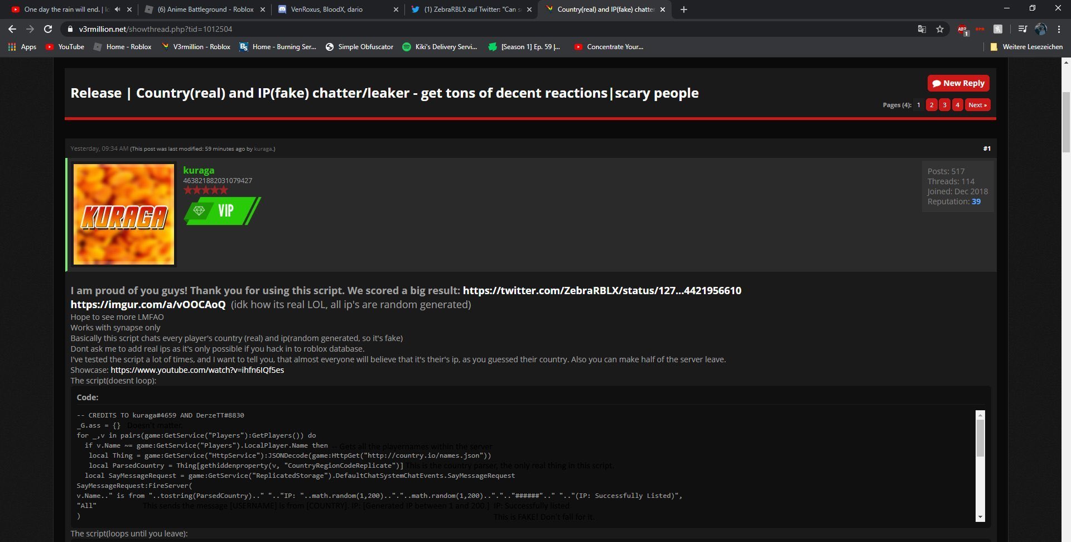Go back to the previous page
This screenshot has height=542, width=1071.
(12, 29)
